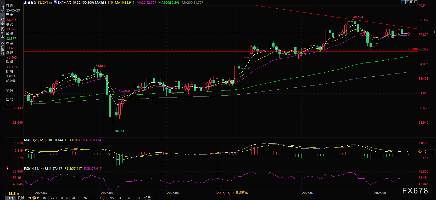Click the orange double-arrow current price marker
The width and height of the screenshot is (436, 200).
pos(434,32)
